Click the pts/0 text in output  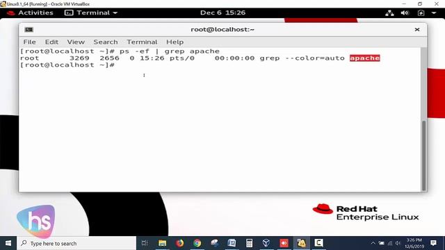(x=182, y=58)
